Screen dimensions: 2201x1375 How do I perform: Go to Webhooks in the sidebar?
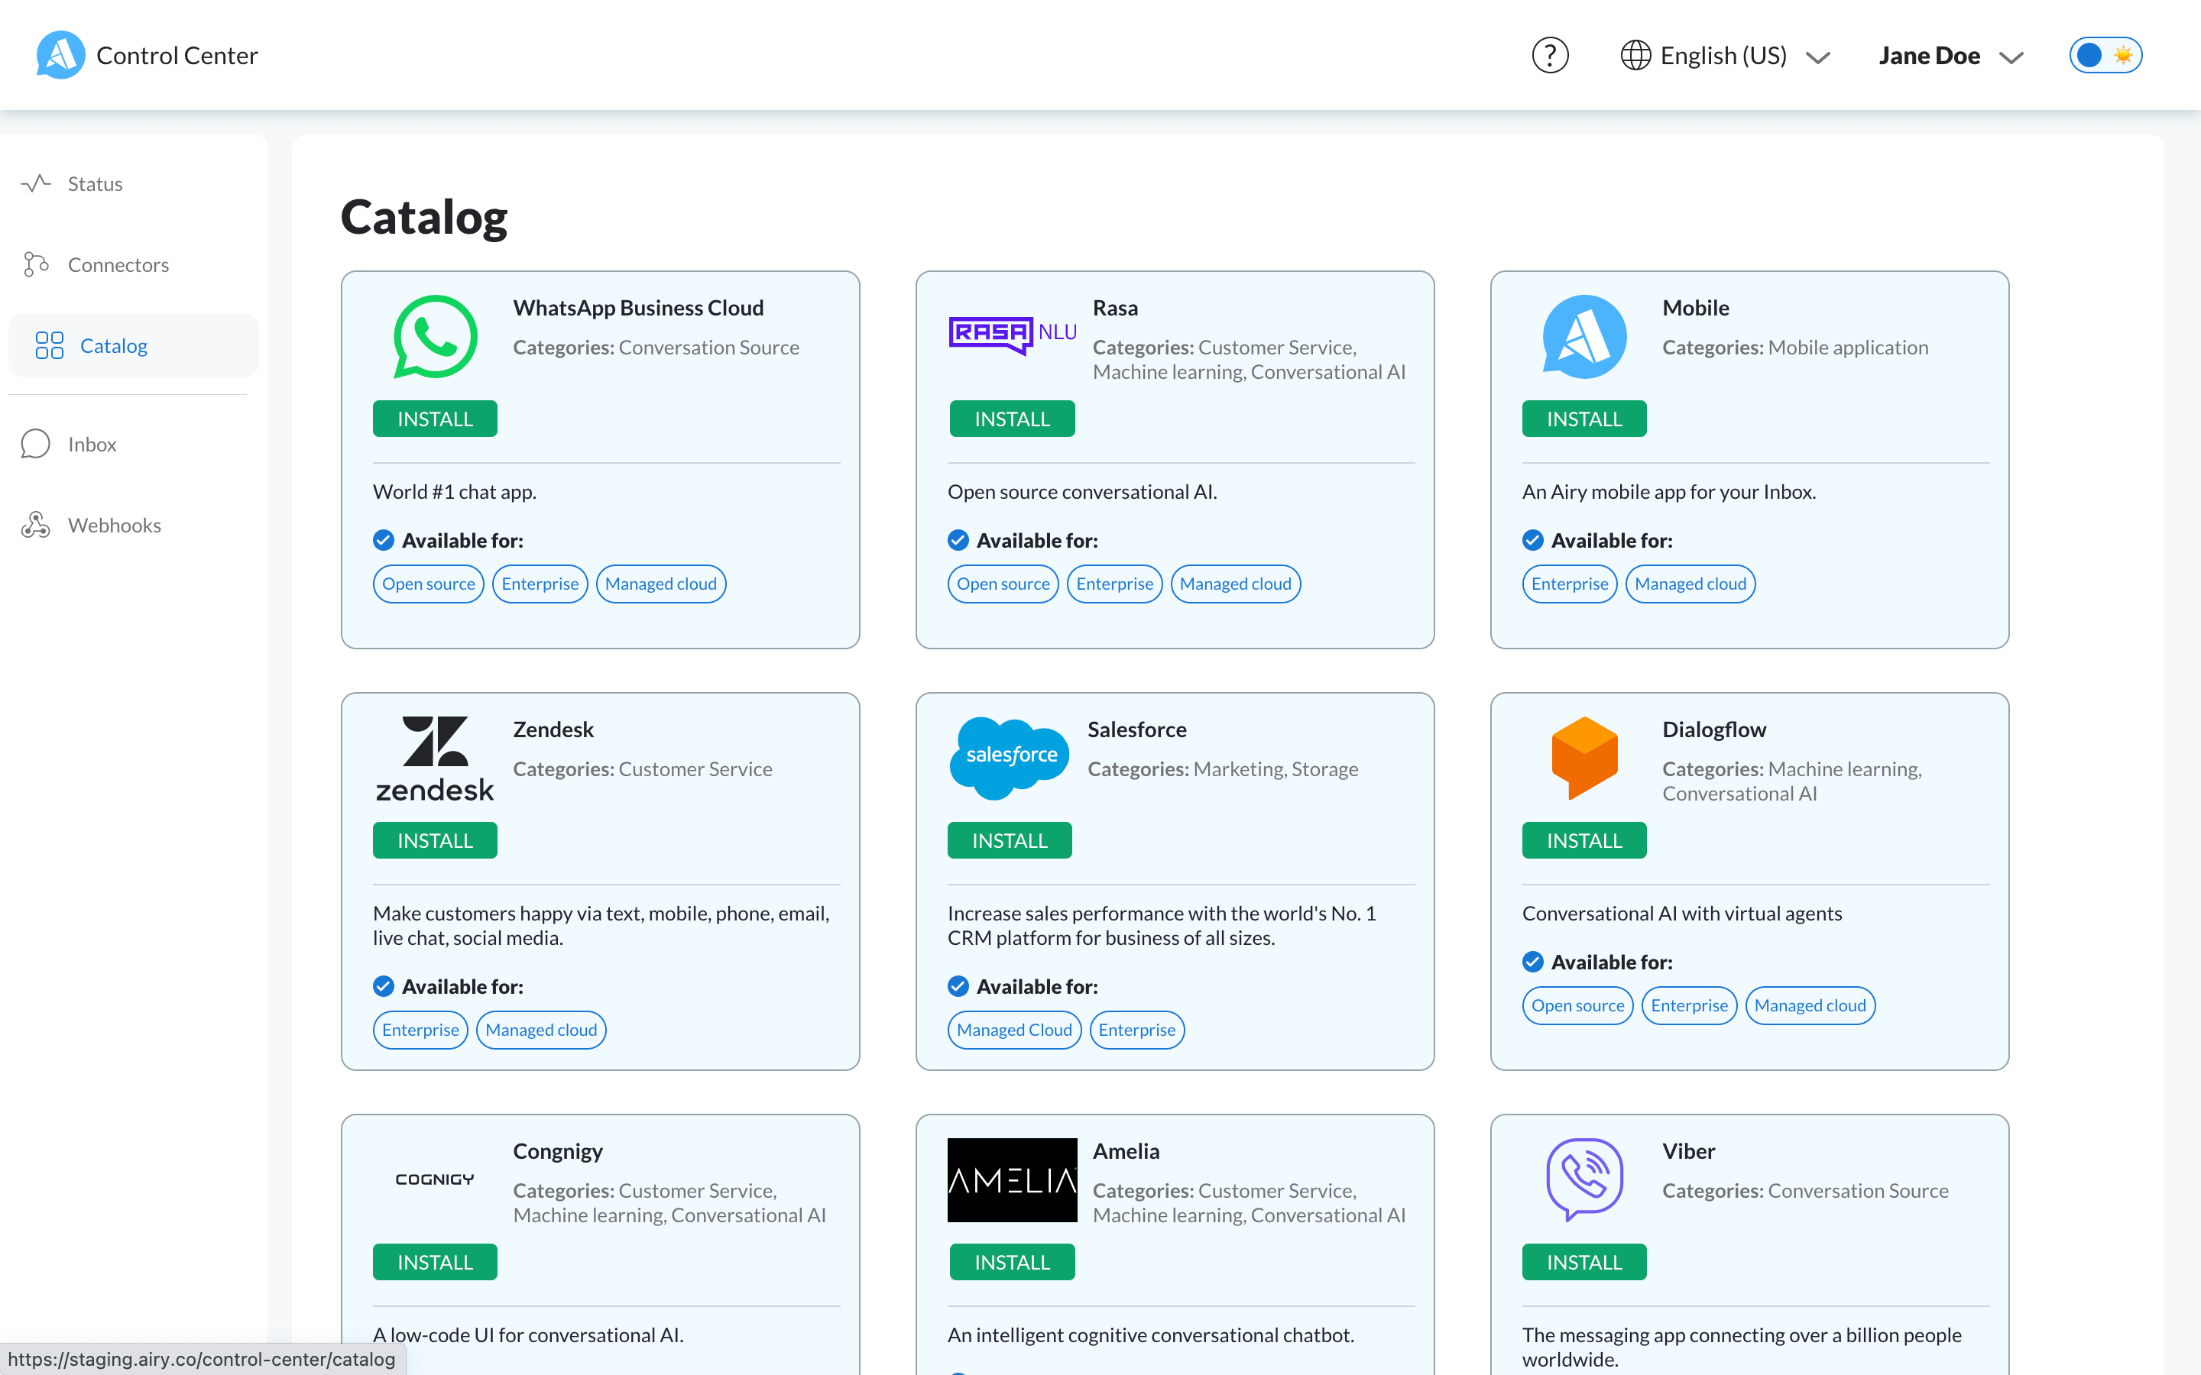point(115,525)
